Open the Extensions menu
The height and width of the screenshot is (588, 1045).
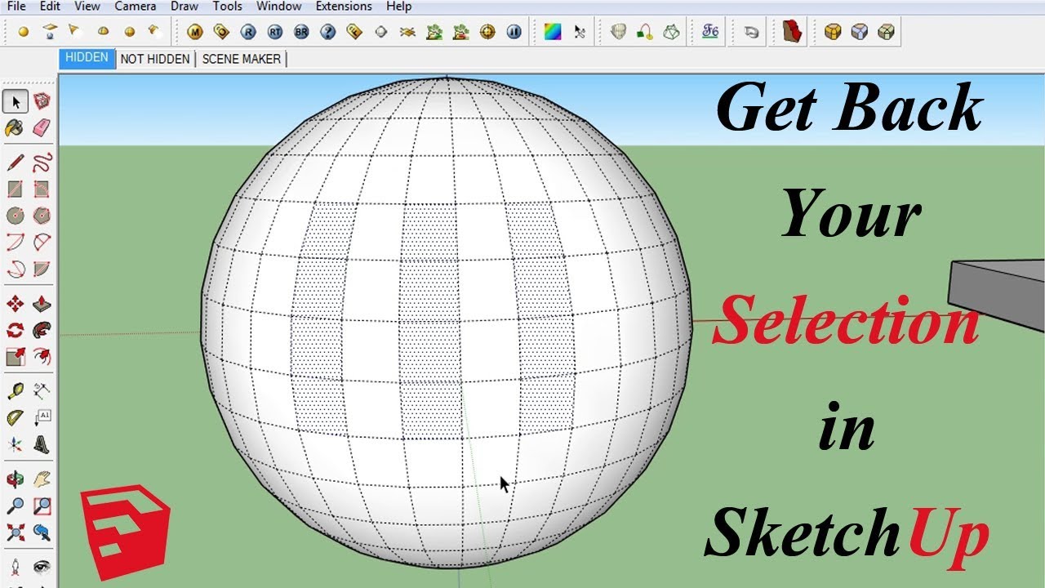tap(344, 7)
